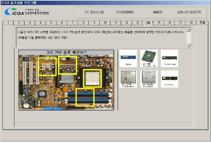Switch to question tab 3
The width and height of the screenshot is (211, 143).
[x=30, y=23]
